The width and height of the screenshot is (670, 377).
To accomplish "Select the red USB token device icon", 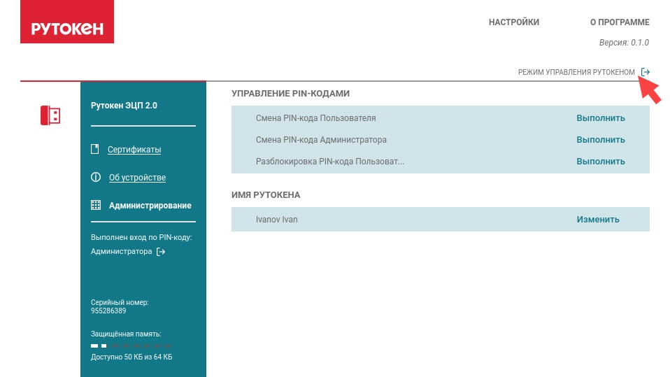I will pos(50,115).
